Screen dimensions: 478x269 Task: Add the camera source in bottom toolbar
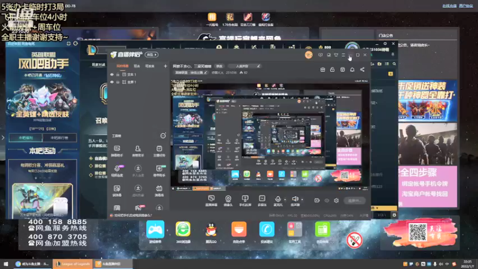[228, 201]
